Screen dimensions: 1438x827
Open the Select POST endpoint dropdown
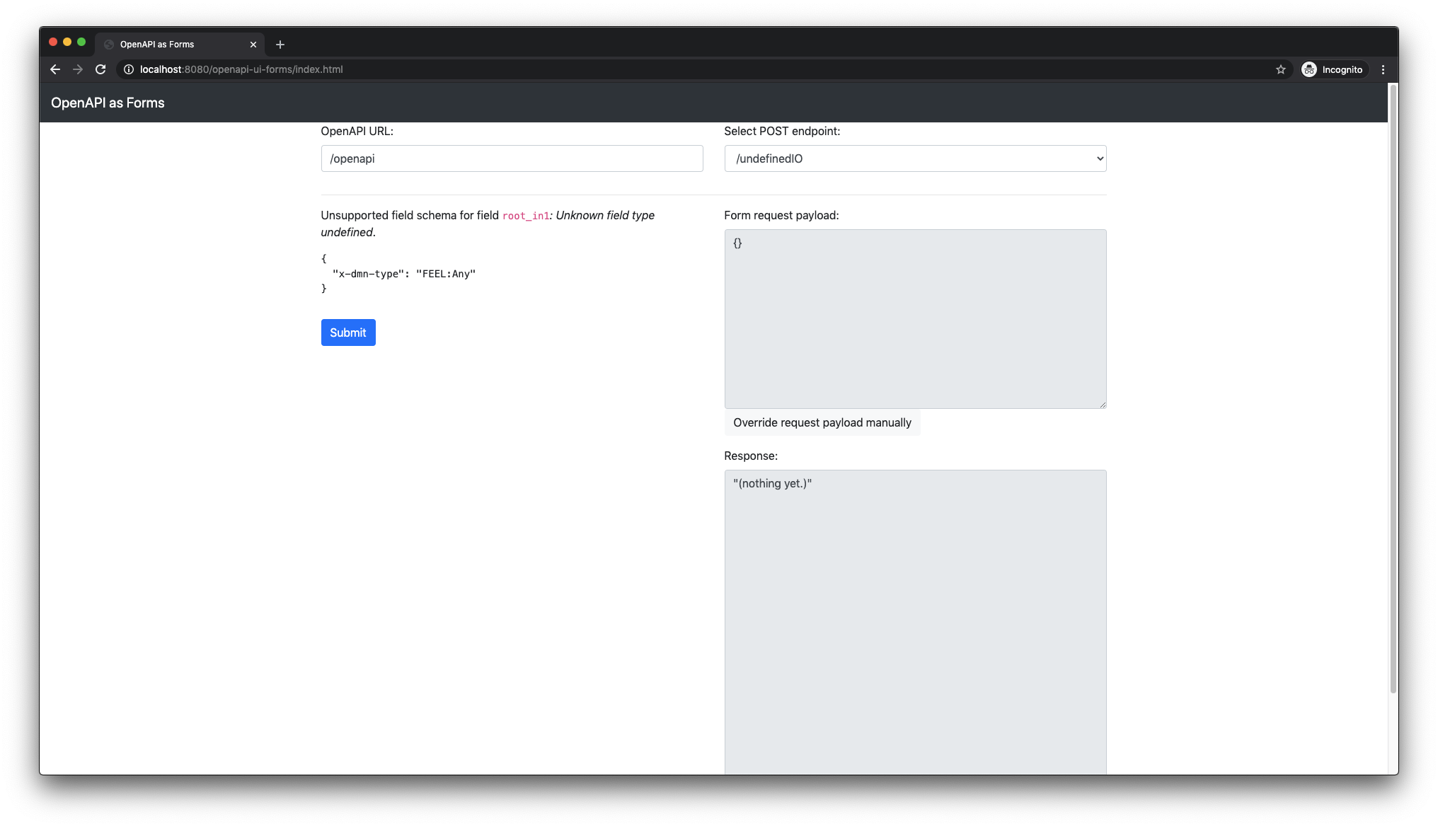pos(914,158)
